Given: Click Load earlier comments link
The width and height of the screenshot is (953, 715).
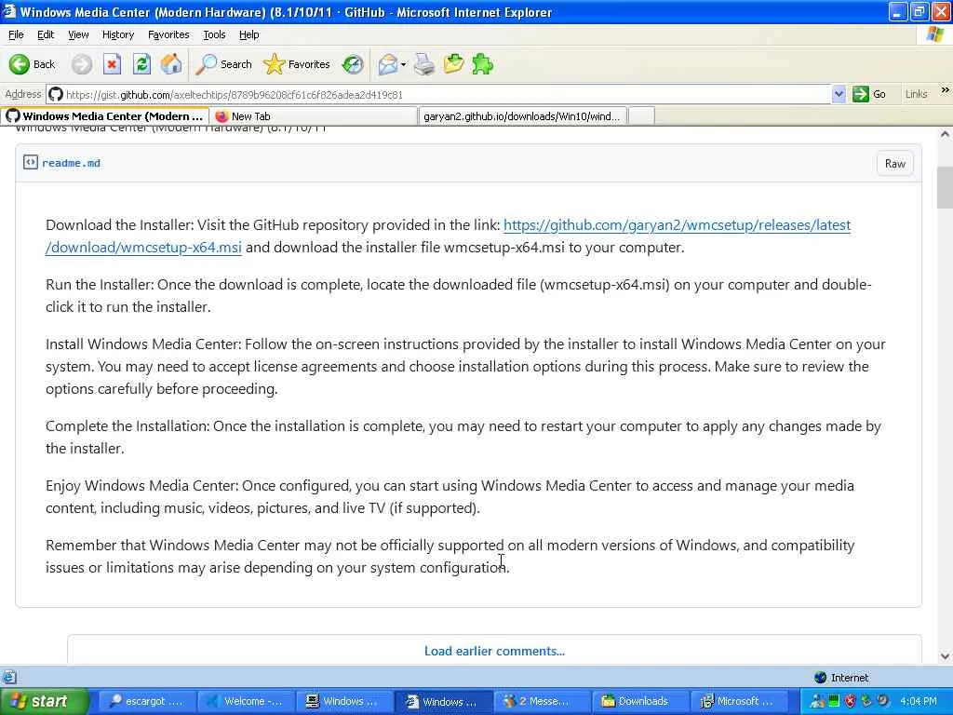Looking at the screenshot, I should coord(494,651).
